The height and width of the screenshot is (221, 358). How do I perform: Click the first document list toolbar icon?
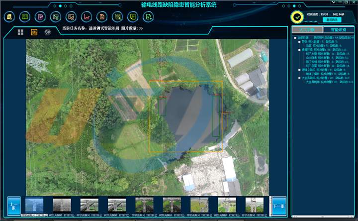pos(9,17)
